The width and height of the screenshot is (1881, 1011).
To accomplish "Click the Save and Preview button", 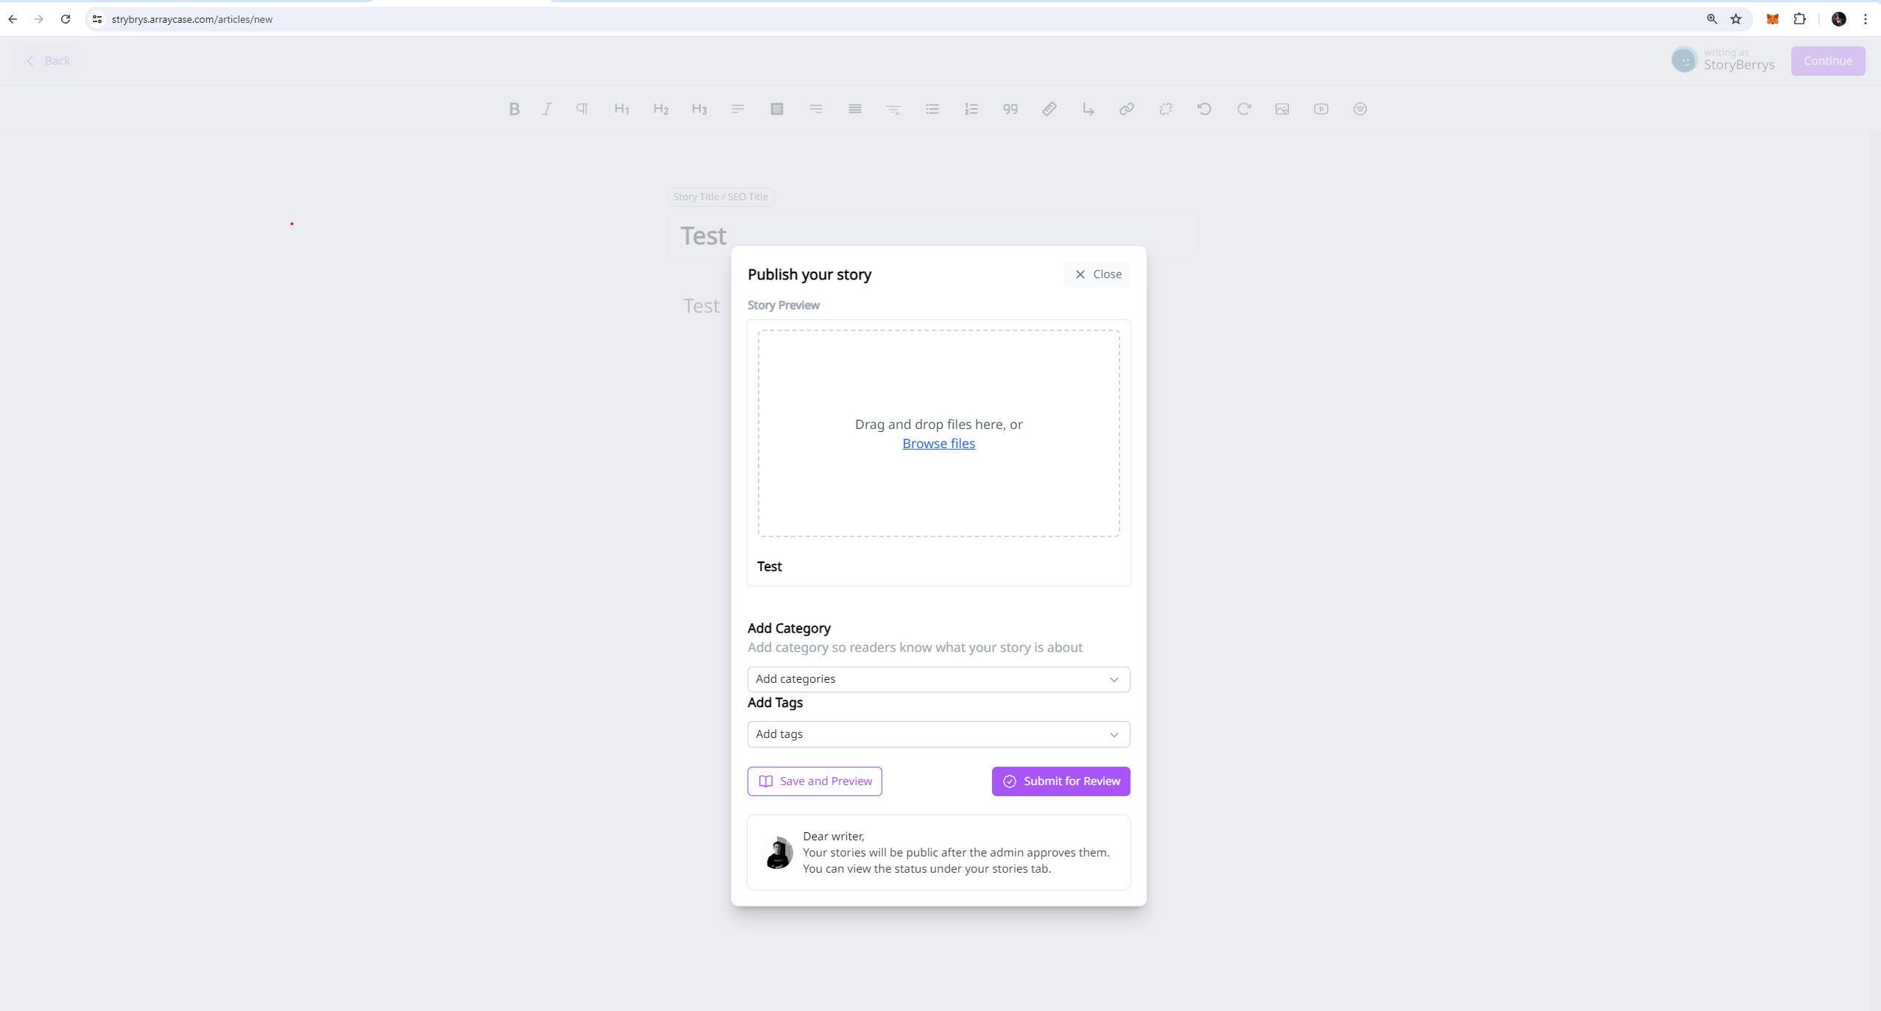I will click(x=815, y=781).
